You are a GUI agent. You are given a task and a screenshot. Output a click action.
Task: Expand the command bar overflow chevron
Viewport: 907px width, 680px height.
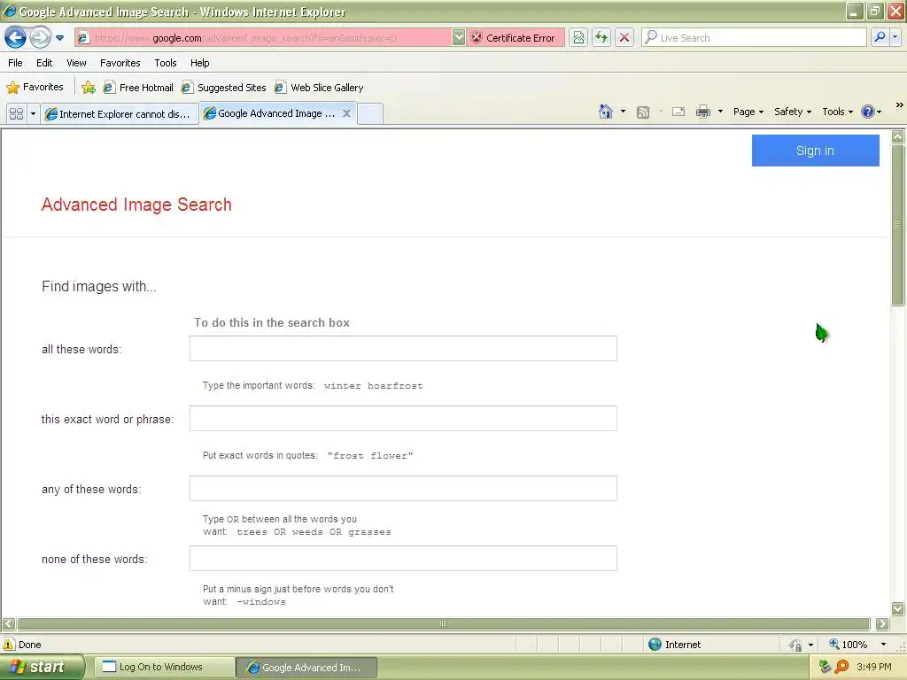tap(900, 105)
